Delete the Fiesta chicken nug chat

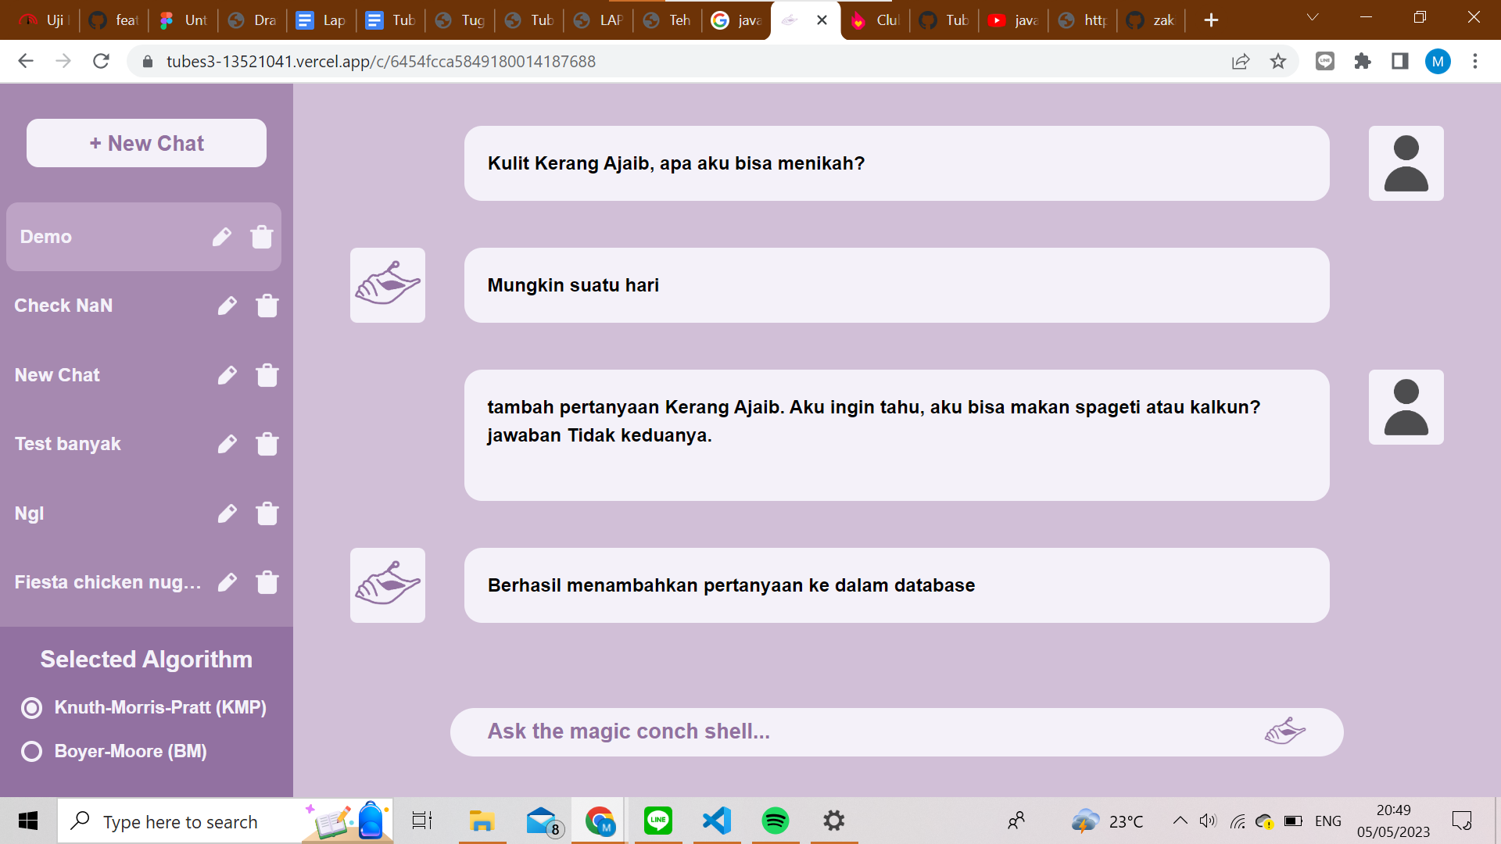pos(267,582)
